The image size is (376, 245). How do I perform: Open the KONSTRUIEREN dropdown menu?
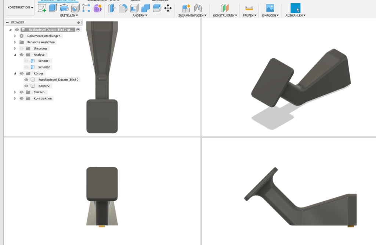pyautogui.click(x=225, y=15)
